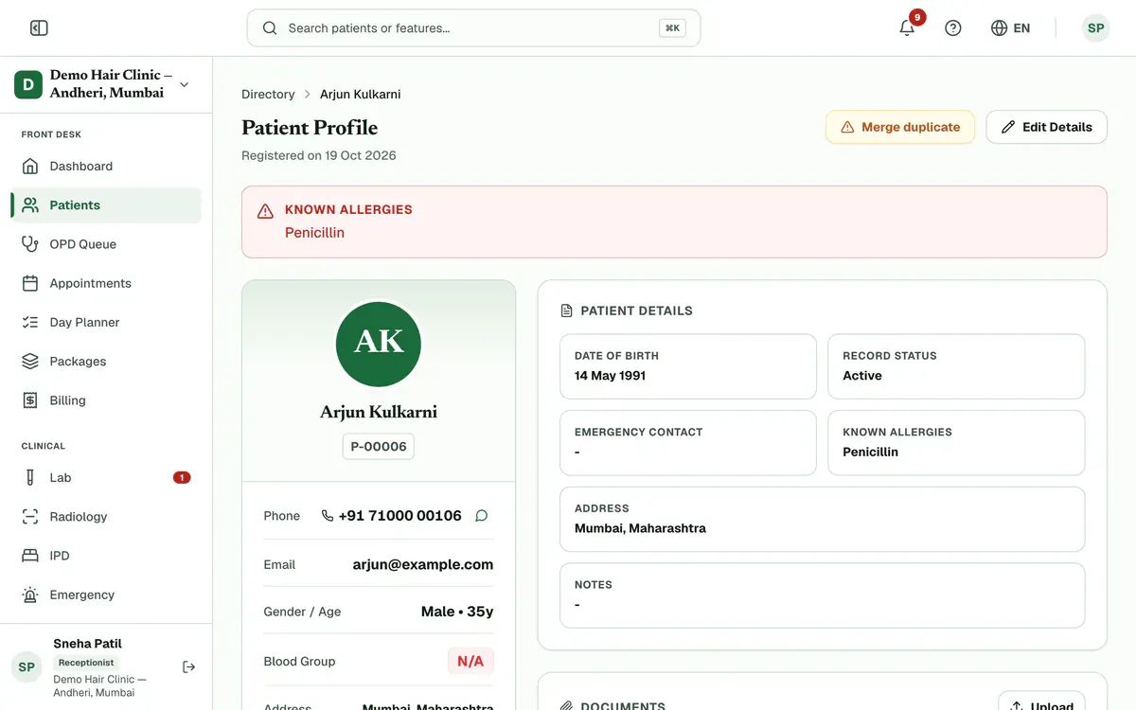Click the ⌘K shortcut hint in search

pyautogui.click(x=672, y=28)
